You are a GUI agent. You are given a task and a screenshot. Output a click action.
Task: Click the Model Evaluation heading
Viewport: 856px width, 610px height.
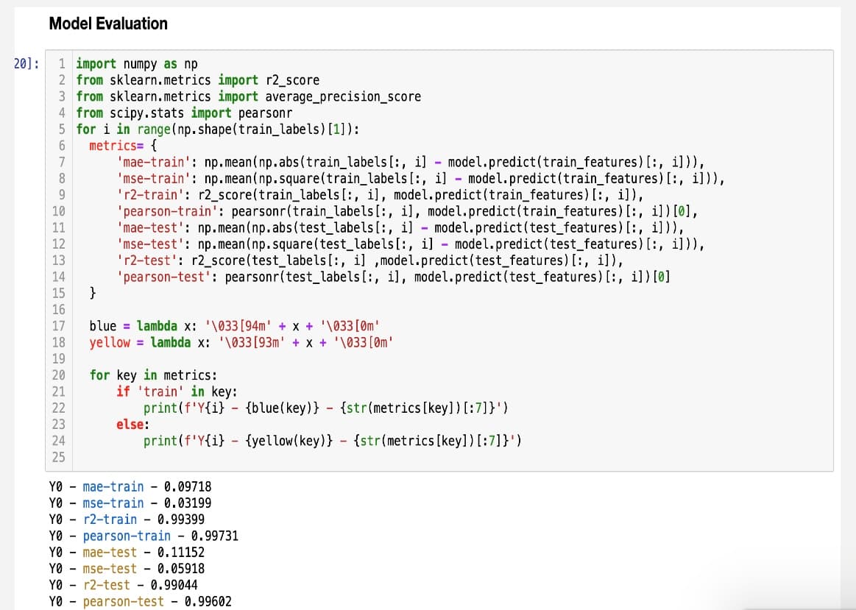[108, 24]
